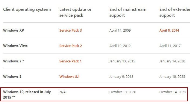Click the January 13, 2015 date cell

point(122,61)
